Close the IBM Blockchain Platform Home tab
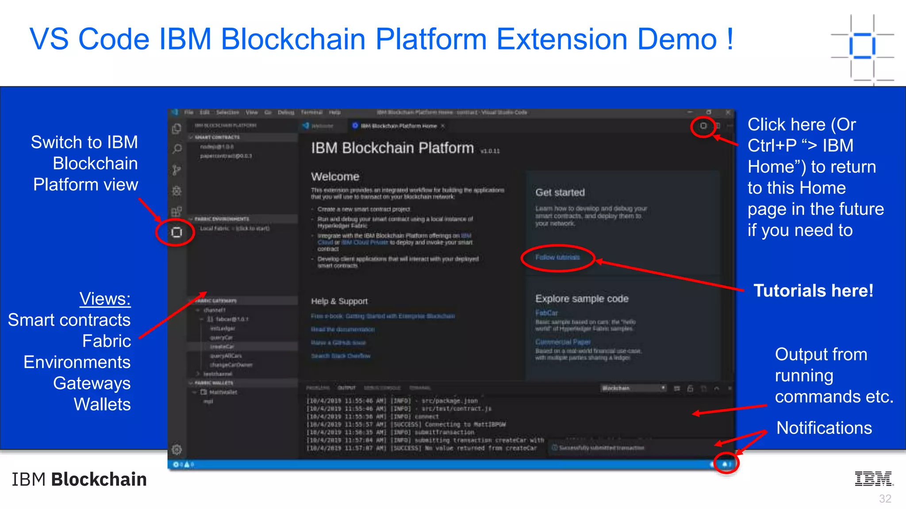The width and height of the screenshot is (906, 509). 442,126
